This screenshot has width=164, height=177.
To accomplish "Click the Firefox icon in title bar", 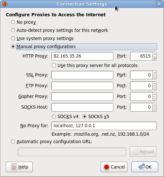I will (5, 4).
